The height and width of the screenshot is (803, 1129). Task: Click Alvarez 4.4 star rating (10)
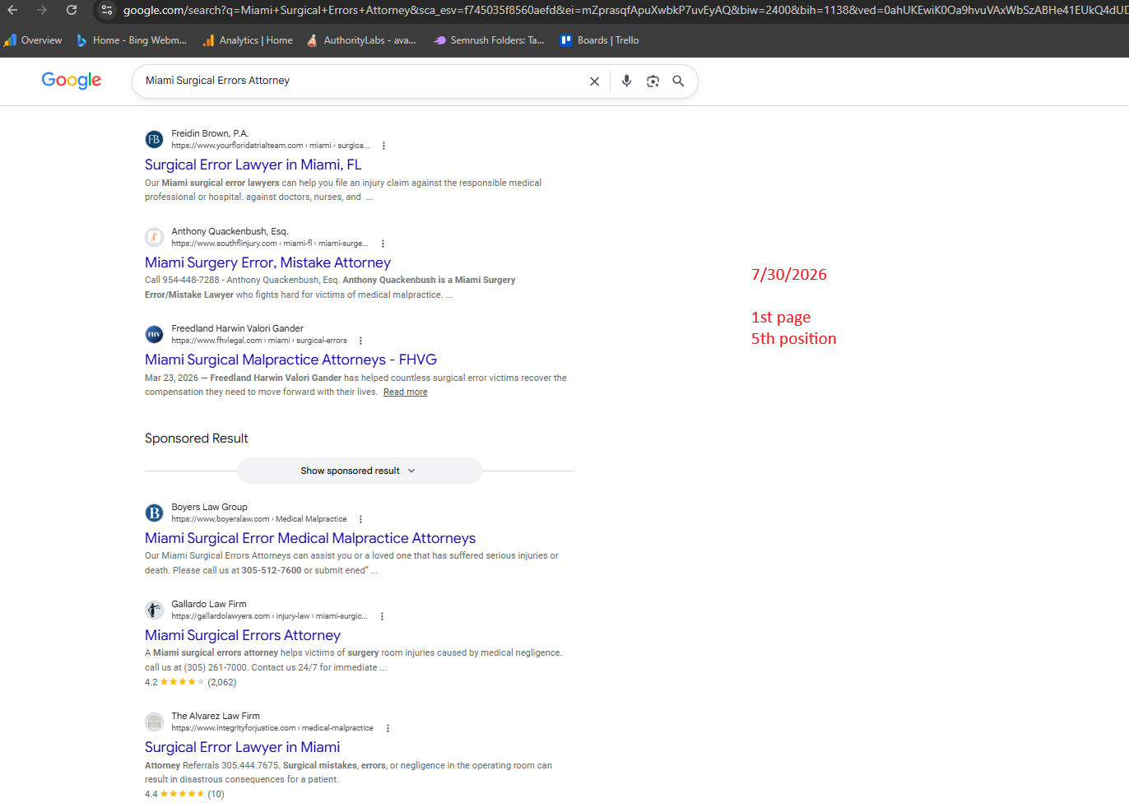(x=184, y=794)
